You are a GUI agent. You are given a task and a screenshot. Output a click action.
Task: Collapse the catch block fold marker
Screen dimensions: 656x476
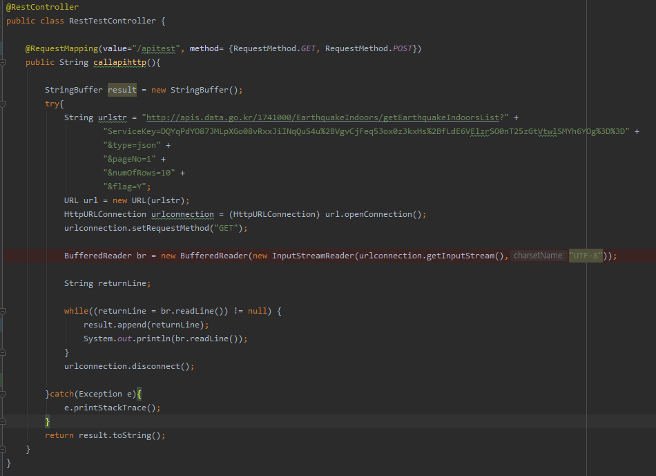3,394
